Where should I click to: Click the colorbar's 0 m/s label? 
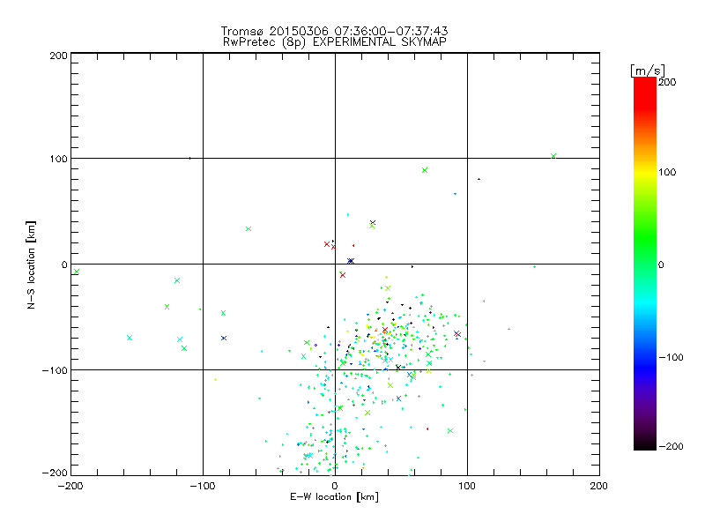coord(661,264)
